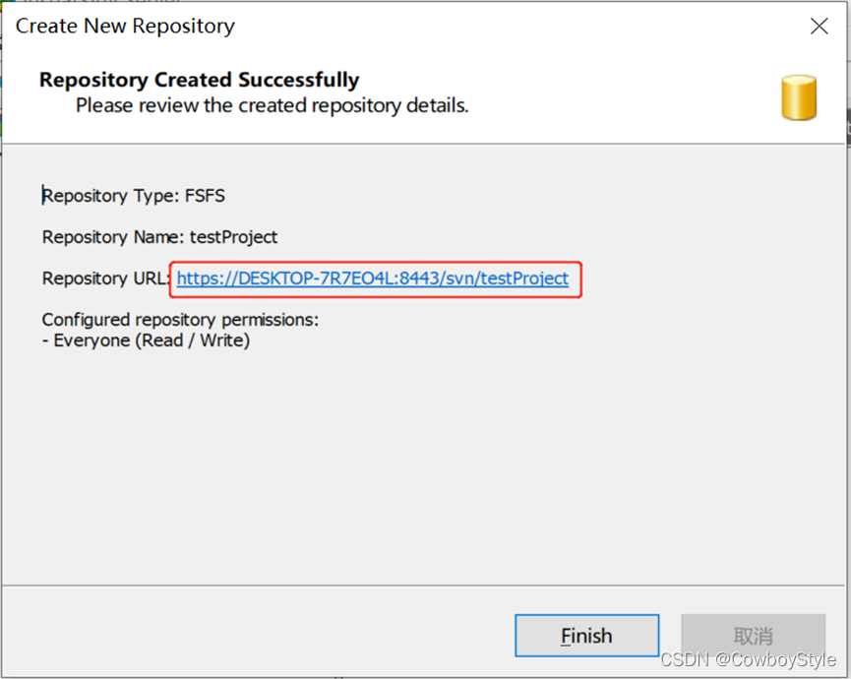Click the CSDN @CowboyStyle watermark
This screenshot has width=851, height=679.
tap(748, 660)
